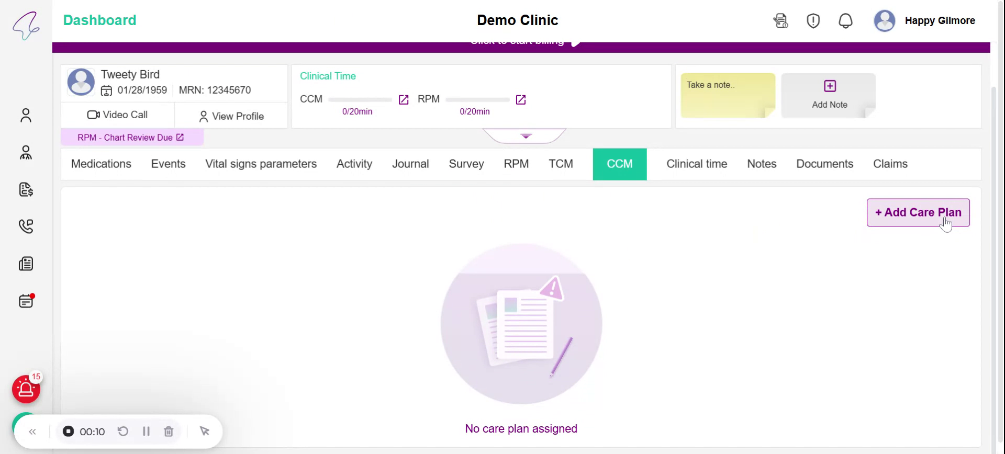Expand the clinical time panel arrow
Image resolution: width=1005 pixels, height=454 pixels.
coord(526,135)
